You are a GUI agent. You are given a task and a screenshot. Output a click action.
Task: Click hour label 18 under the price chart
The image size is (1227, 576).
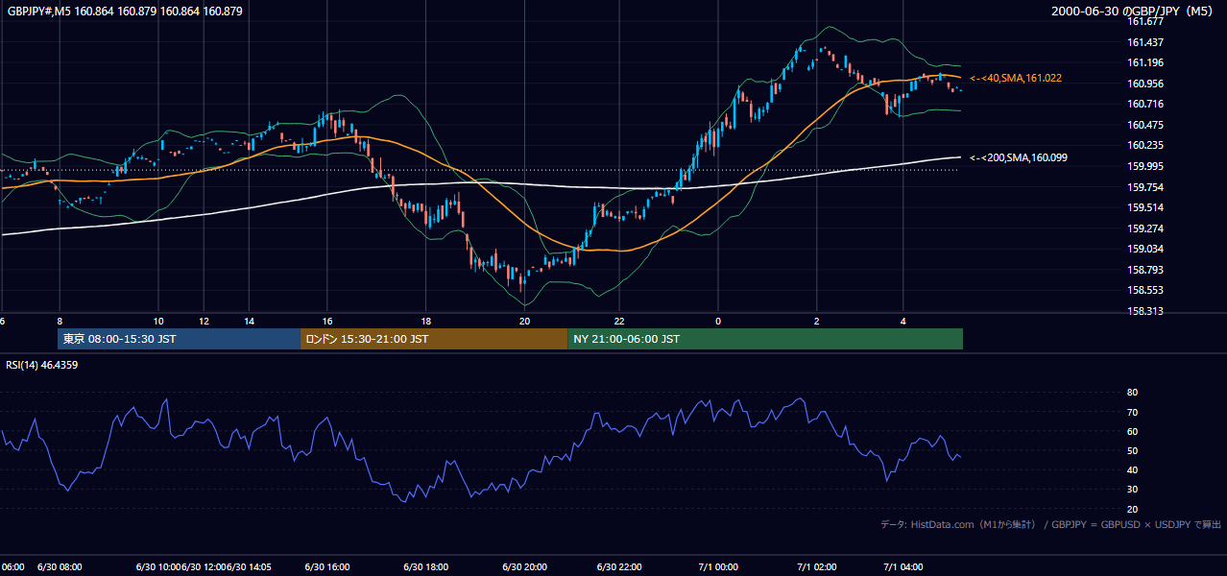point(425,321)
